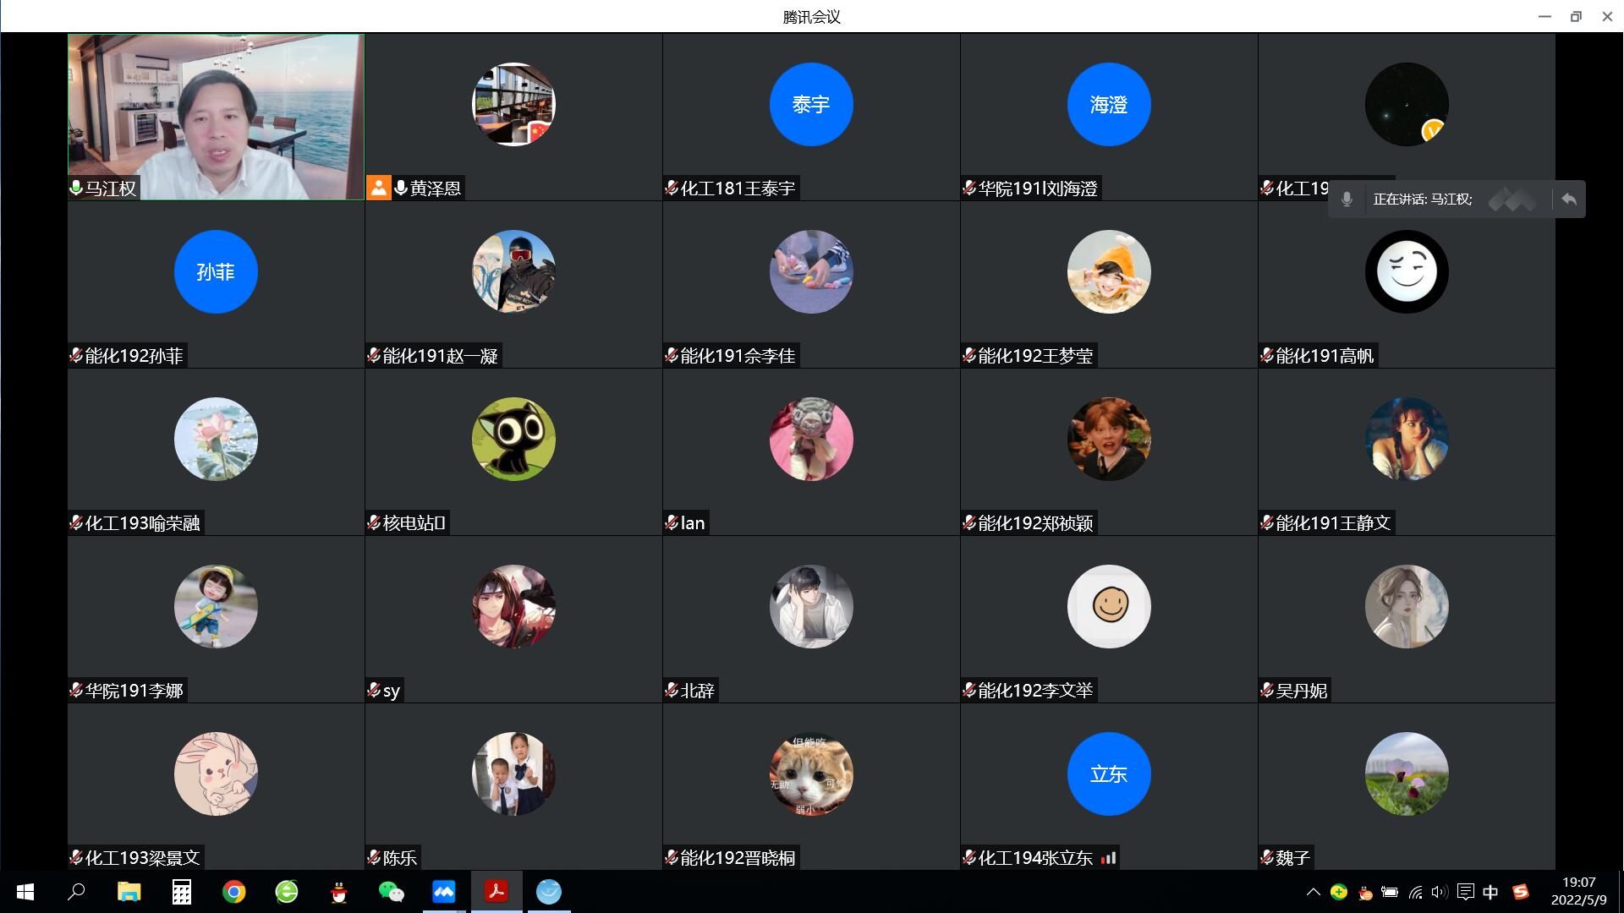Click the green mic icon beside 马江权
This screenshot has width=1624, height=913.
76,188
